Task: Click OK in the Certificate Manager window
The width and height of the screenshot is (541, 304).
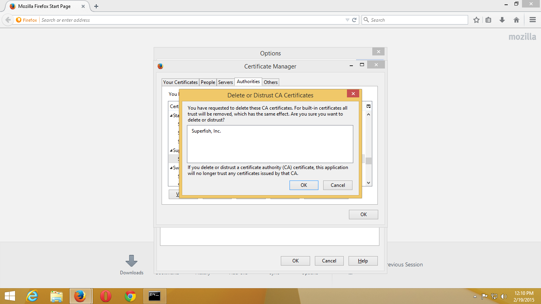Action: point(364,214)
